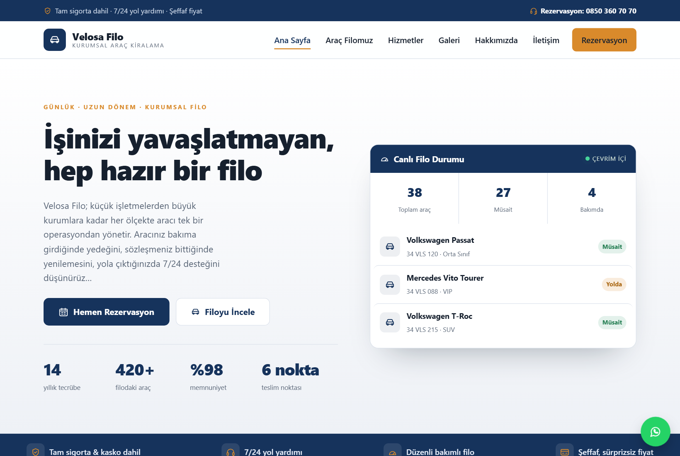Click the car icon for Mercedes Vito Tourer
This screenshot has height=456, width=680.
[390, 285]
